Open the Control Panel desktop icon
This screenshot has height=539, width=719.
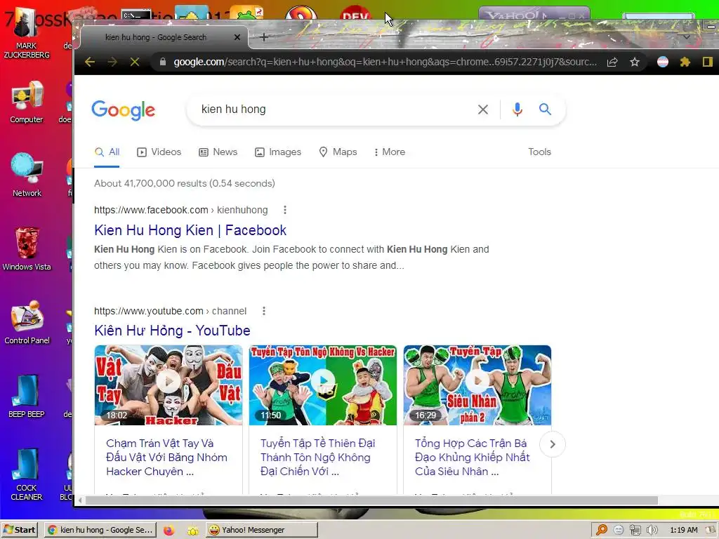[x=27, y=323]
